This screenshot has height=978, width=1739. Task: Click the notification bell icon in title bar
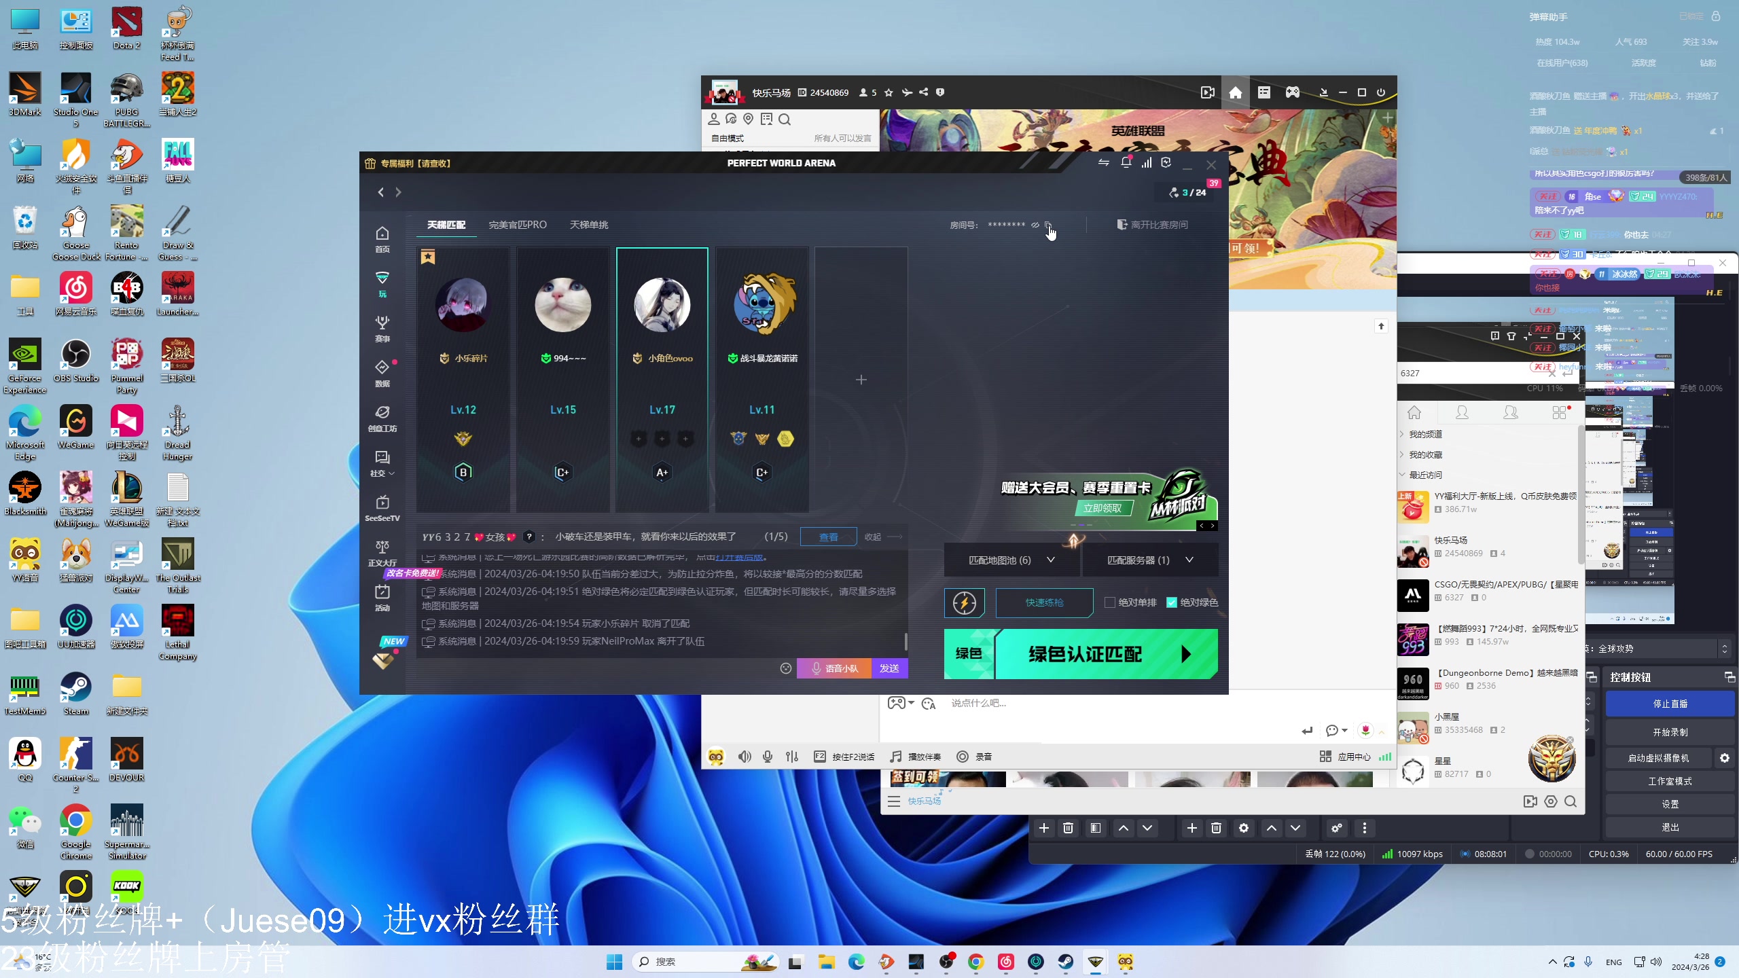click(1126, 163)
